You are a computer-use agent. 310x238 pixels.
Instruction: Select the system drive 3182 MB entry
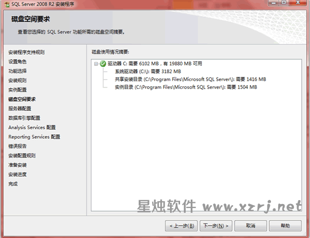pyautogui.click(x=148, y=71)
